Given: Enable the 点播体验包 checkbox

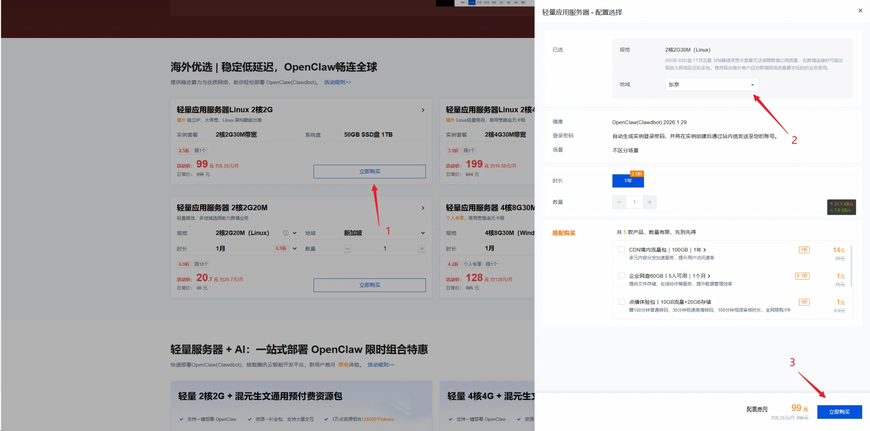Looking at the screenshot, I should click(621, 302).
